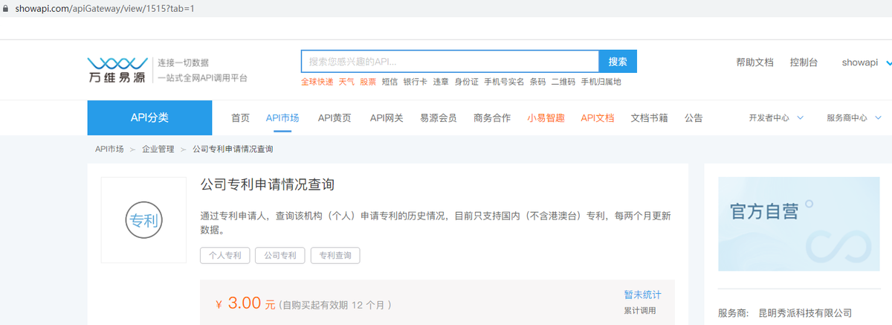Open the API分类 category menu
892x325 pixels.
[x=149, y=118]
